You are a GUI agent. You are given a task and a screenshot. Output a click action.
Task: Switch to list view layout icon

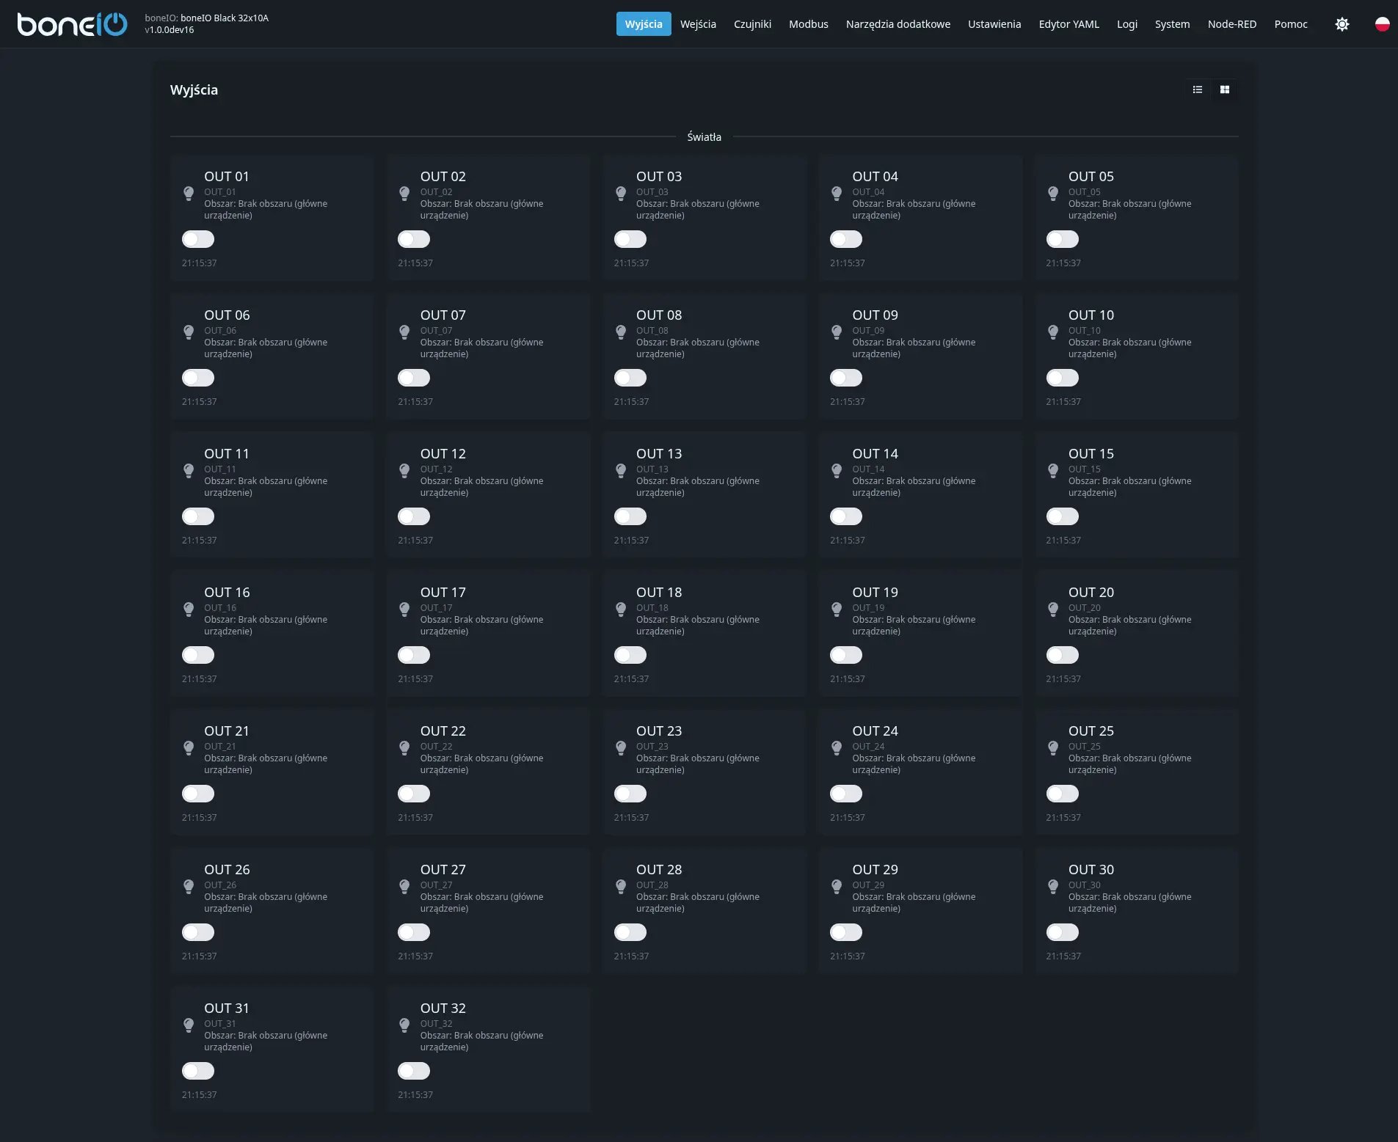click(x=1198, y=89)
